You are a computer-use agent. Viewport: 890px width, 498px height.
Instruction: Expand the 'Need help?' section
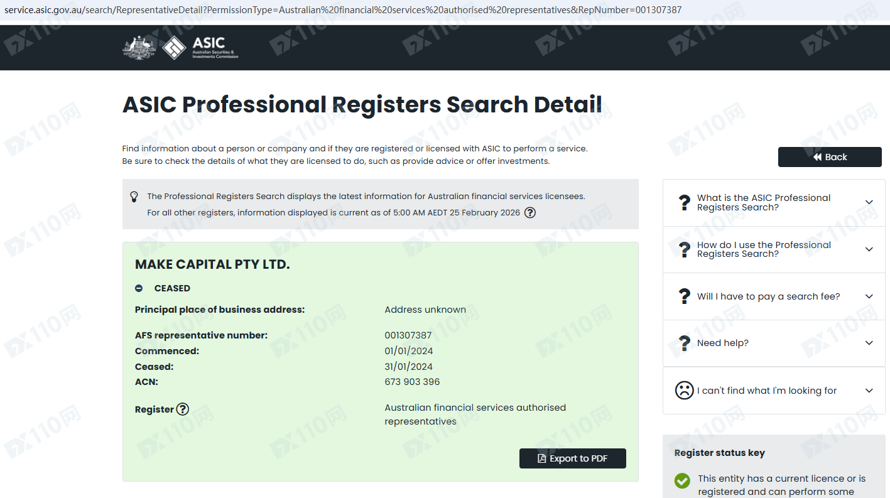point(774,343)
